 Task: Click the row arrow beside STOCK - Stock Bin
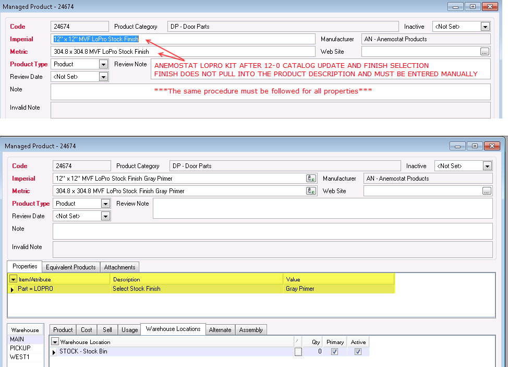coord(54,352)
